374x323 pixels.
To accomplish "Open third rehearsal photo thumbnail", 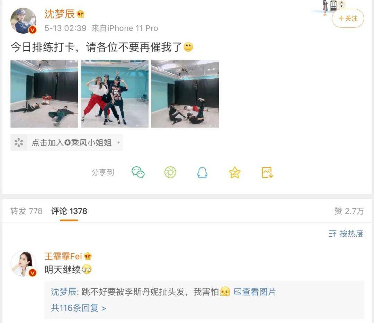I will [x=185, y=94].
